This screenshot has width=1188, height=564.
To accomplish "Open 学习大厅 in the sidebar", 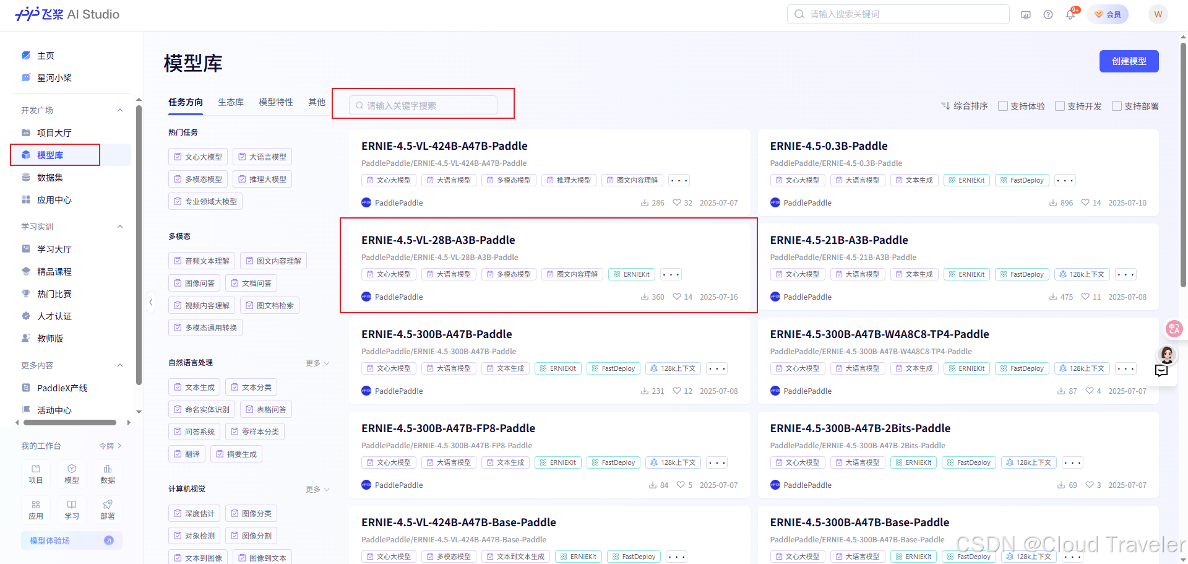I will click(54, 249).
